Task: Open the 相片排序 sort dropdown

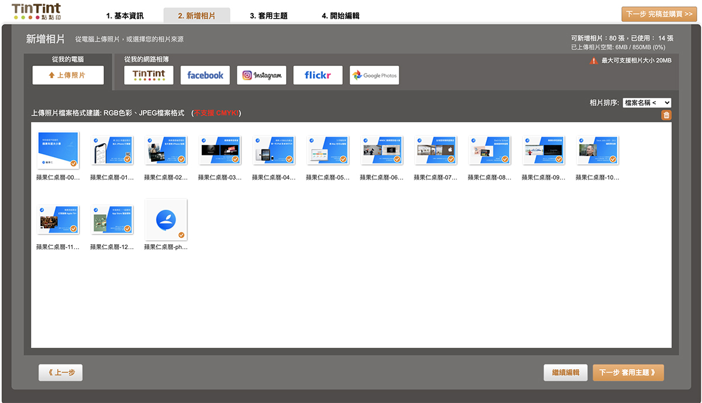Action: pyautogui.click(x=647, y=103)
